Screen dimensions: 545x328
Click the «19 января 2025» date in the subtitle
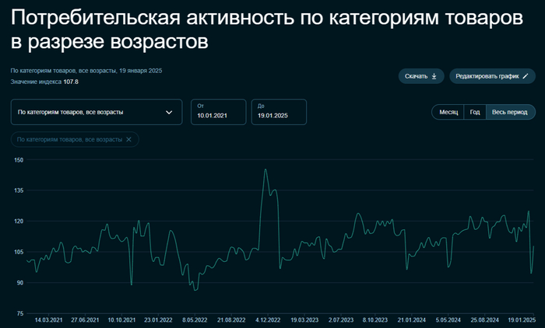tap(140, 71)
